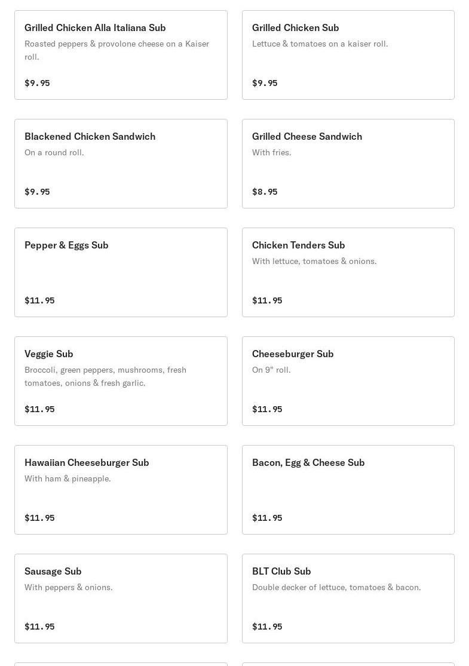The image size is (469, 666).
Task: Click the BLT Club Sub description text
Action: pos(336,587)
